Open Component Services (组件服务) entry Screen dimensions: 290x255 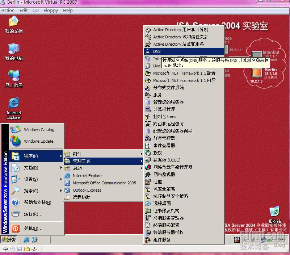[x=184, y=240]
